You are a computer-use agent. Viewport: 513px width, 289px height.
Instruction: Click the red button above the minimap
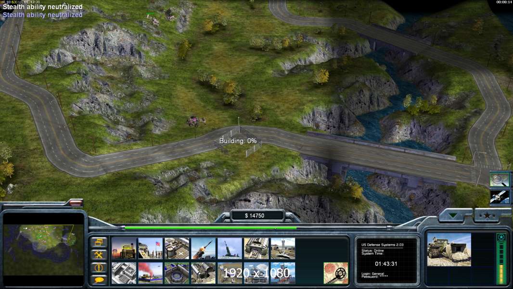tap(76, 203)
